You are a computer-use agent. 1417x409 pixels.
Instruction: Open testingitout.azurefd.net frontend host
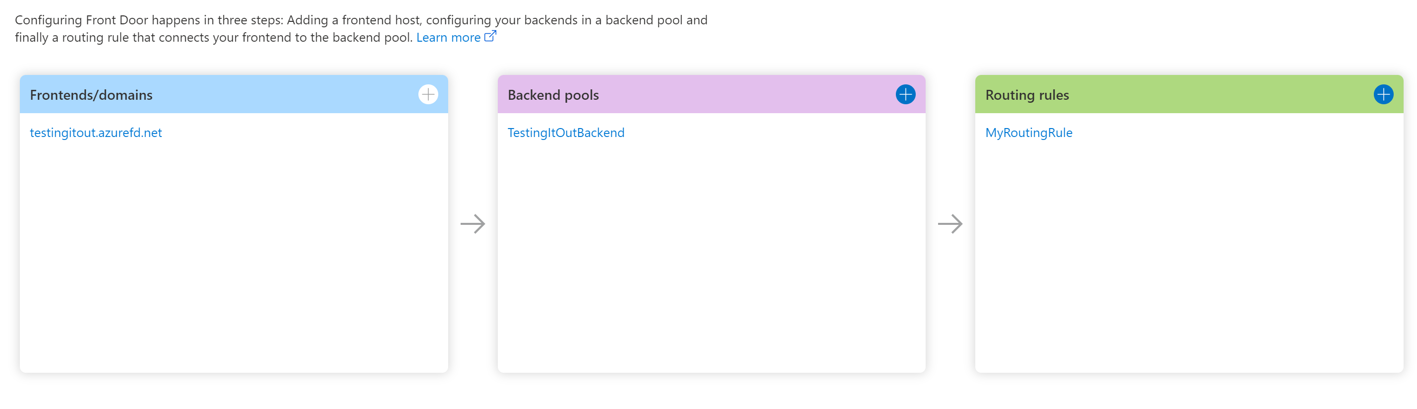[96, 133]
